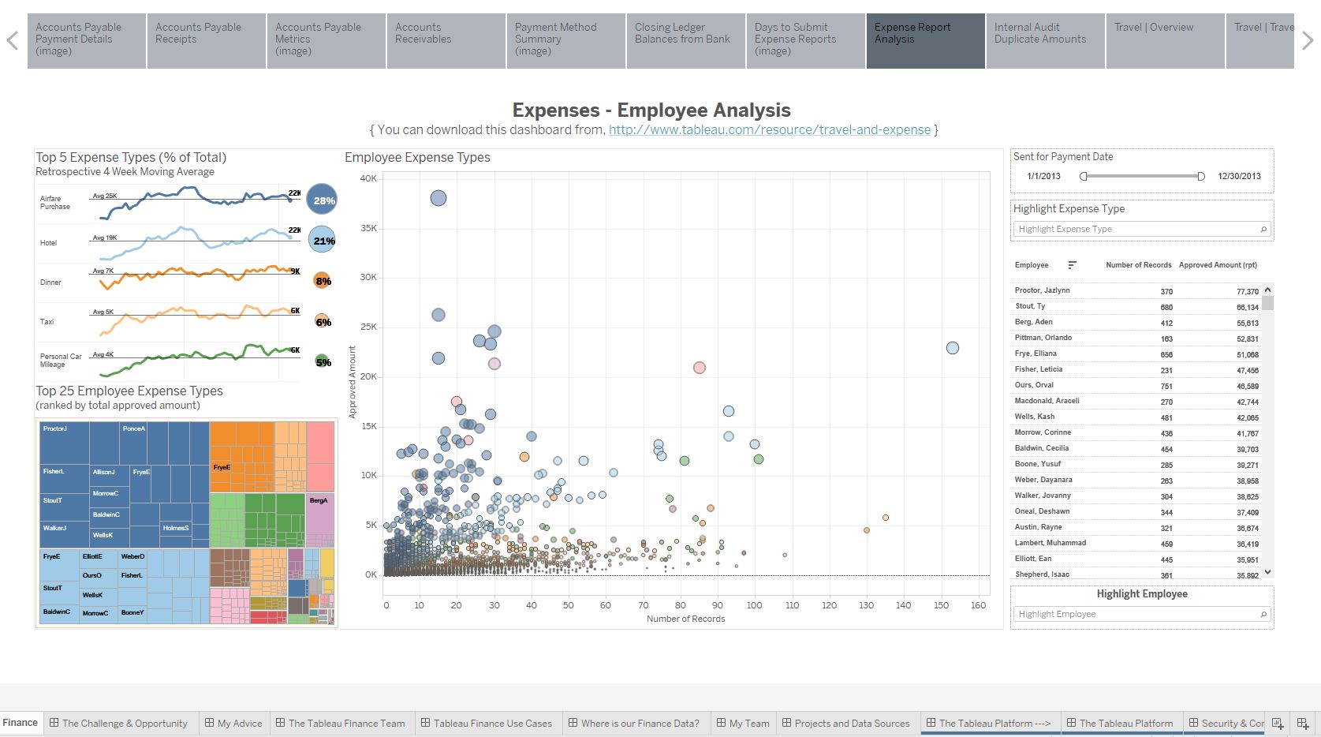Click the 8% Dinner circle
Screen dimensions: 1321x737
(322, 280)
